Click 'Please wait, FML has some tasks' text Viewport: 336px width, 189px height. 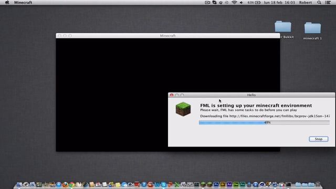[x=248, y=110]
